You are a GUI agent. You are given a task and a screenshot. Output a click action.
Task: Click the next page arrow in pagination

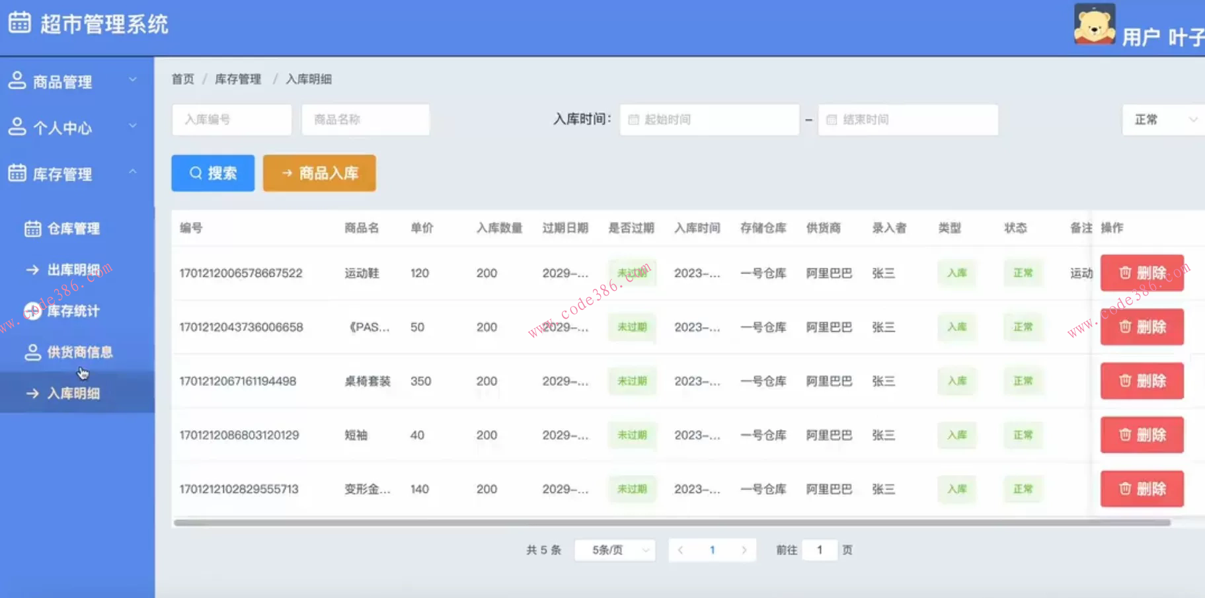(745, 549)
